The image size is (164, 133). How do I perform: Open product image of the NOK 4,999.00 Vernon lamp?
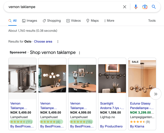pyautogui.click(x=82, y=79)
